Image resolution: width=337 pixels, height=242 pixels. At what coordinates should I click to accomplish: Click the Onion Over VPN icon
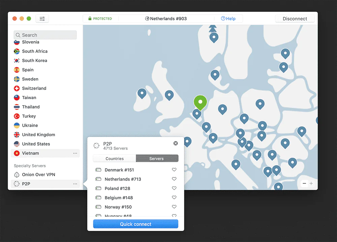(17, 175)
